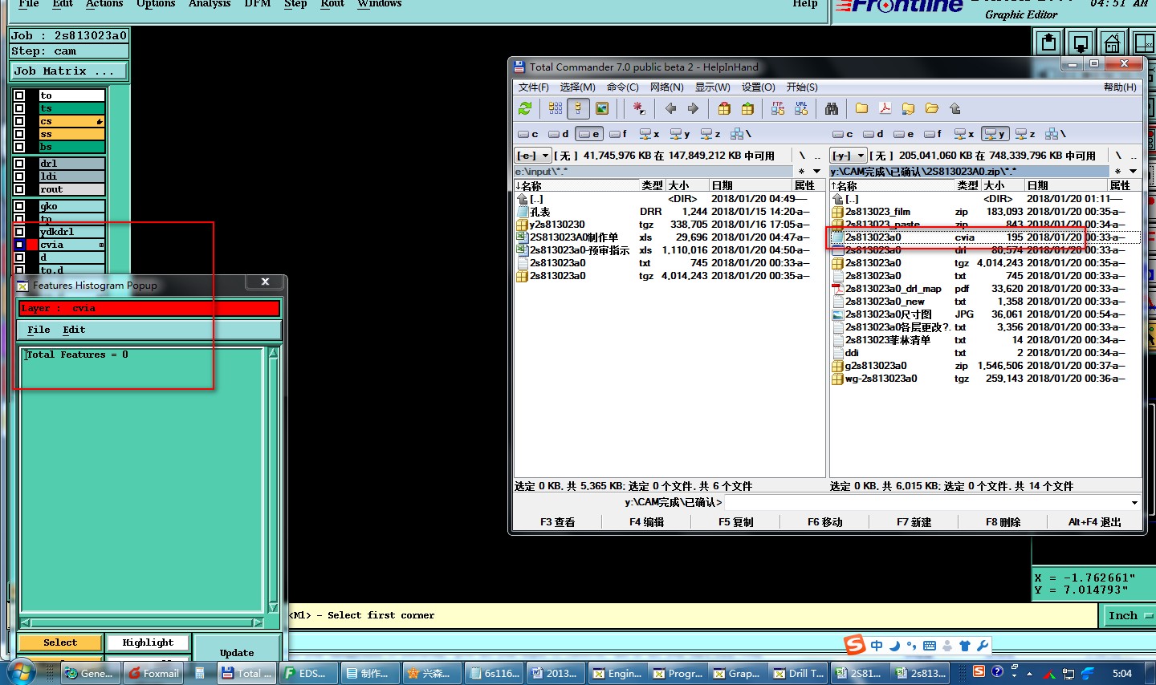Open right panel directory history dropdown arrow
This screenshot has height=685, width=1156.
coord(1133,171)
